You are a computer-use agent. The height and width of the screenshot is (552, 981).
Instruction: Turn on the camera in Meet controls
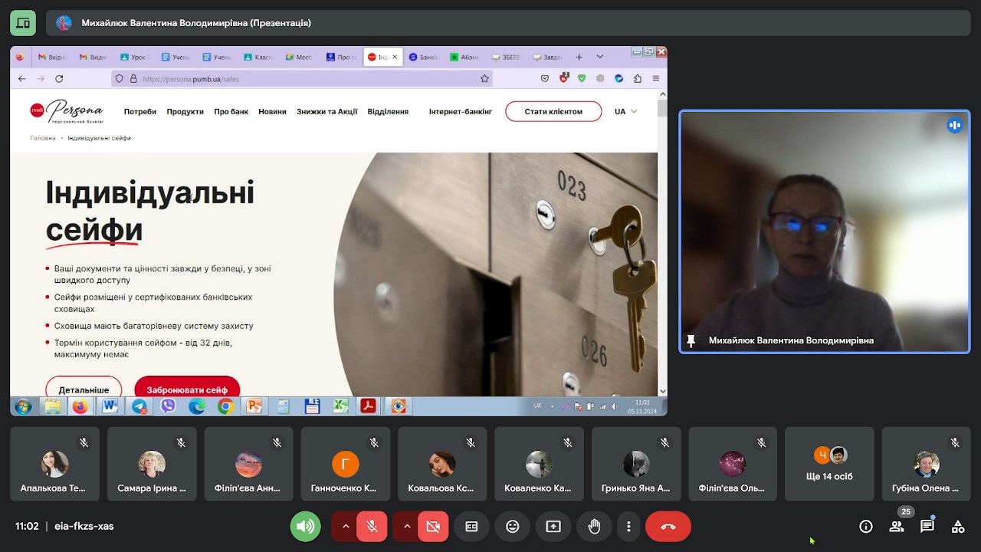pos(433,527)
